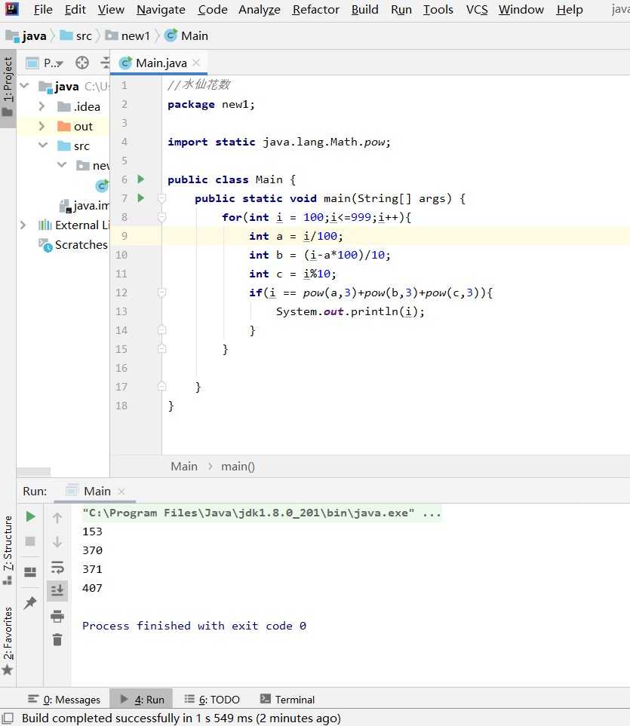Image resolution: width=630 pixels, height=726 pixels.
Task: Open the Tools menu
Action: pyautogui.click(x=438, y=9)
